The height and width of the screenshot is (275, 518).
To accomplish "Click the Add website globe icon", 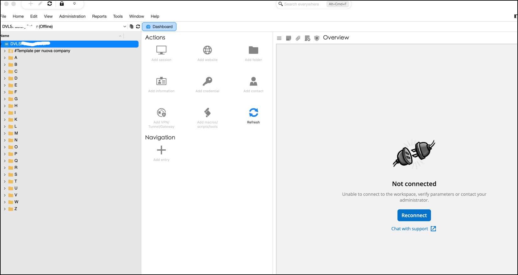I will click(x=207, y=50).
